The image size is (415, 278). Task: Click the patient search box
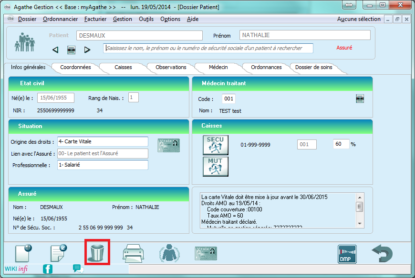tap(208, 48)
